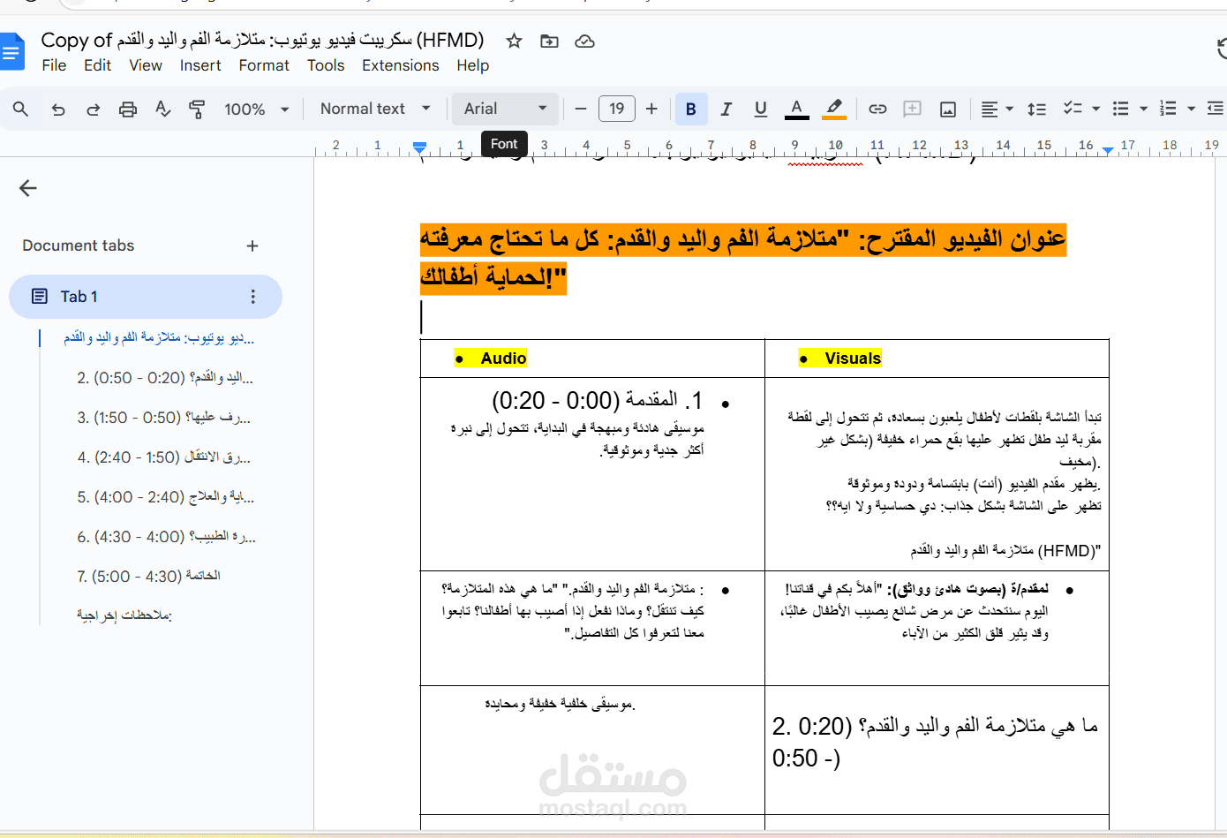View the cloud save status
The width and height of the screenshot is (1227, 838).
tap(584, 41)
